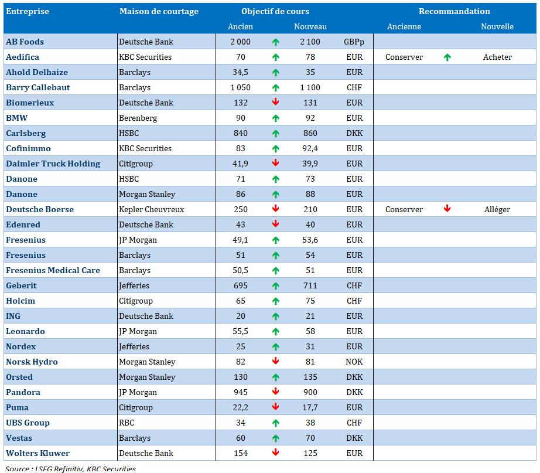The height and width of the screenshot is (473, 540).
Task: Select the Entreprise column header
Action: (28, 12)
